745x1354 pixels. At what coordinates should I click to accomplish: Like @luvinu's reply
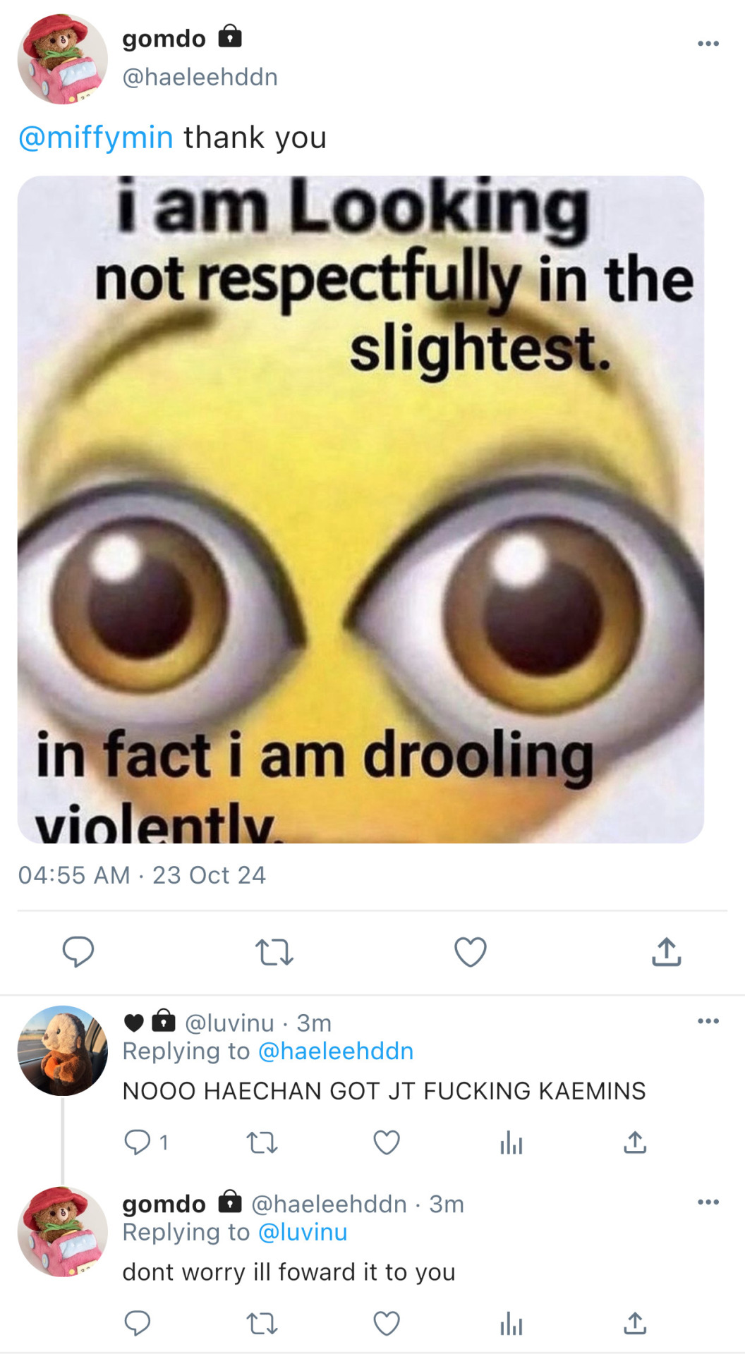[x=387, y=1142]
